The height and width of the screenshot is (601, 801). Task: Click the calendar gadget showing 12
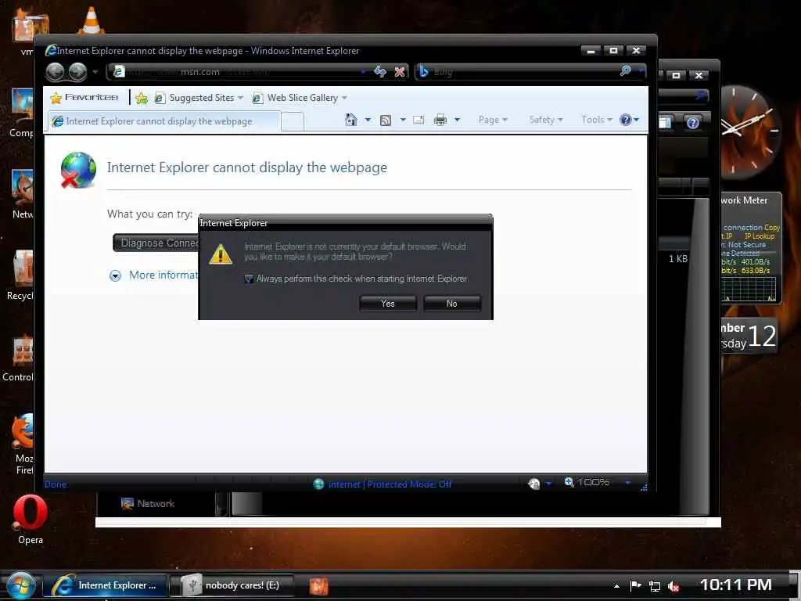749,336
